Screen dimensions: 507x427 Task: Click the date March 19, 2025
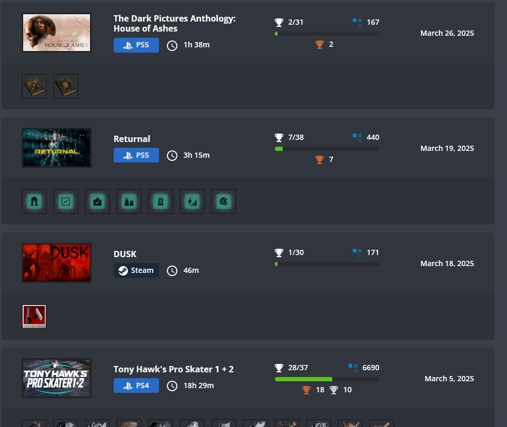pos(447,148)
